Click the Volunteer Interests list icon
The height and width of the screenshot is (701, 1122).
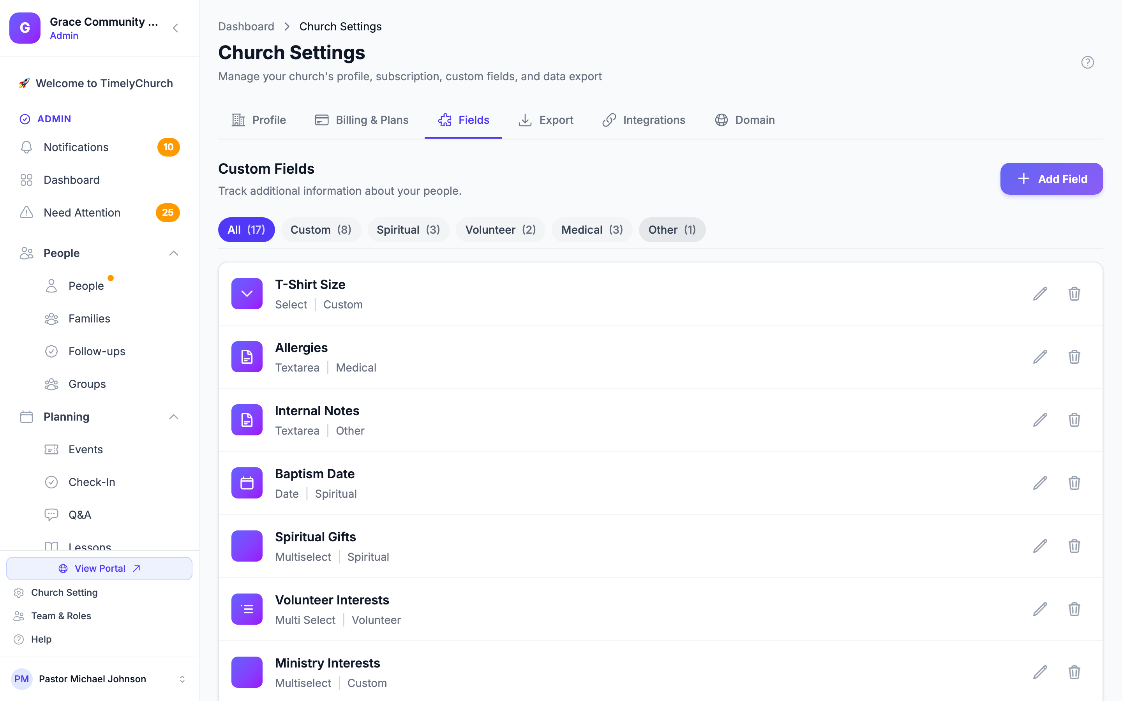(x=247, y=609)
